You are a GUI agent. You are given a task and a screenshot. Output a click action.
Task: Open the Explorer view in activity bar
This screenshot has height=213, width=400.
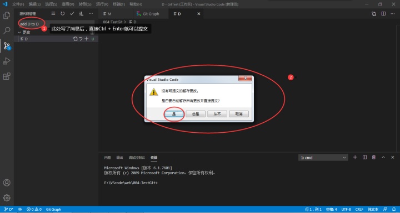click(7, 15)
